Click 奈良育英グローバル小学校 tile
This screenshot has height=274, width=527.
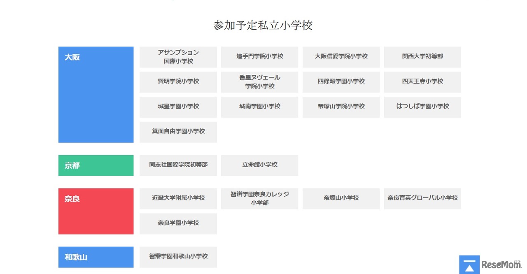[422, 199]
